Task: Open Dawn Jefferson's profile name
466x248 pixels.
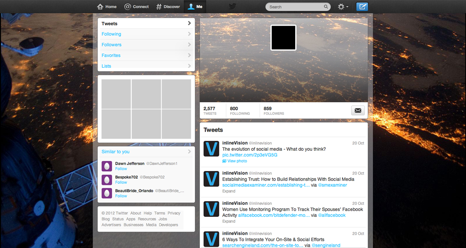Action: (130, 164)
